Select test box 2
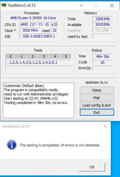Image resolution: width=120 pixels, height=177 pixels. (33, 57)
